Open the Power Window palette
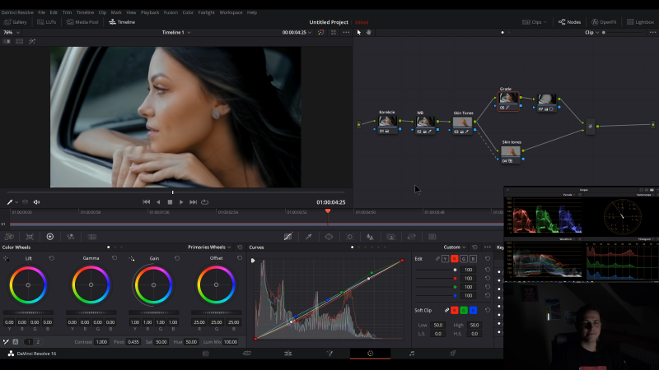This screenshot has height=370, width=659. (x=329, y=237)
